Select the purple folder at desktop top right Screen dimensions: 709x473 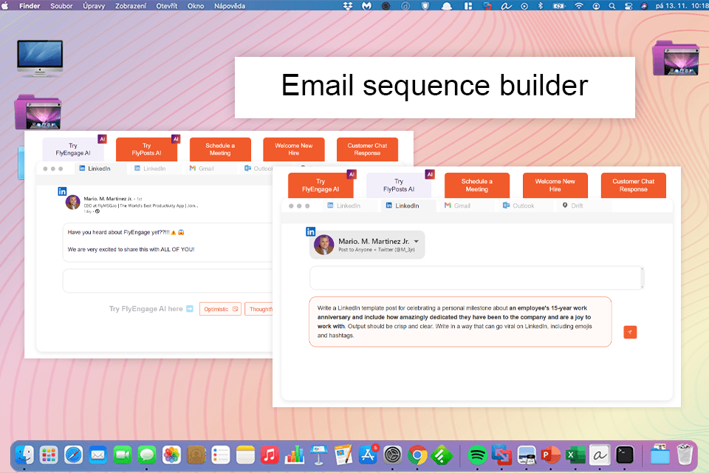point(676,58)
